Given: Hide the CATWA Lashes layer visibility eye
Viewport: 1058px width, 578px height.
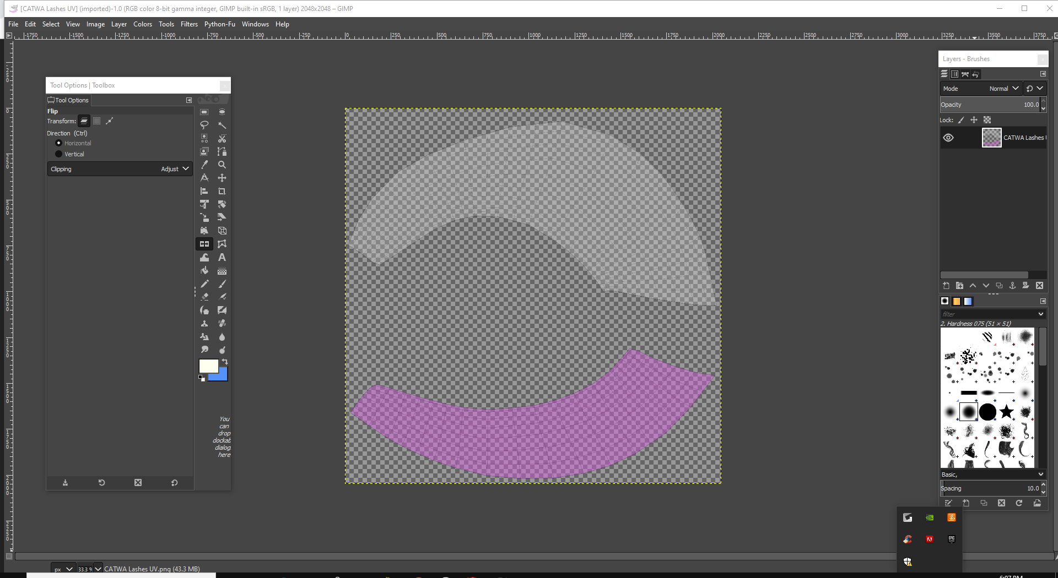Looking at the screenshot, I should [948, 138].
